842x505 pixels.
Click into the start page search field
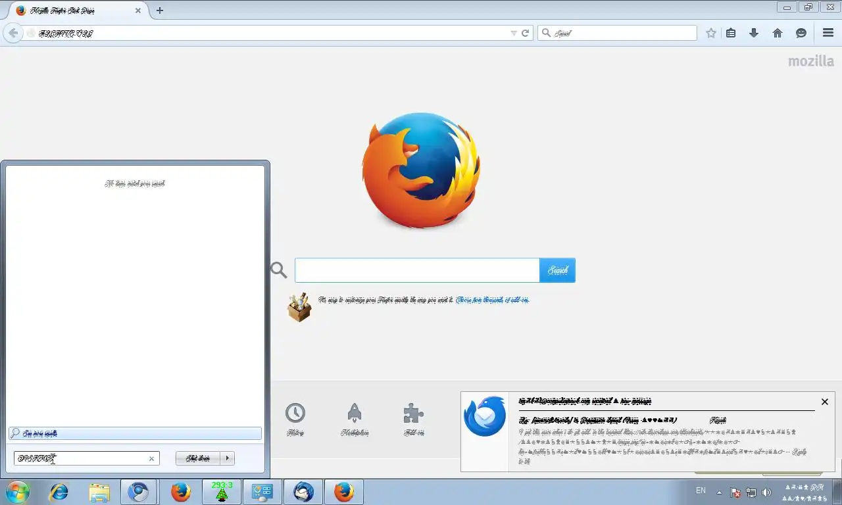tap(417, 270)
